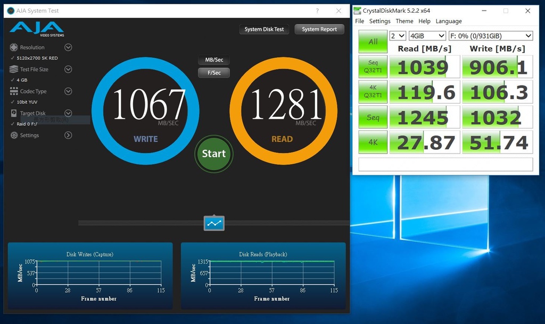
Task: Click the empty status field in CrystalDiskMark
Action: [x=445, y=165]
